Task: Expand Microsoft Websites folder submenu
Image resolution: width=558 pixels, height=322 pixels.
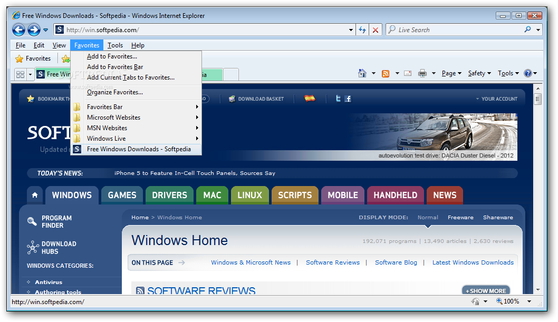Action: (136, 118)
